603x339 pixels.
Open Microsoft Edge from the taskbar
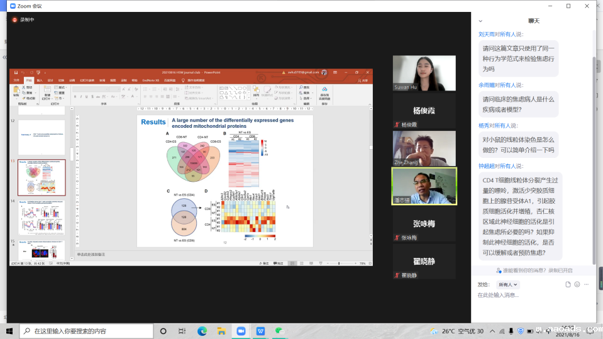[202, 331]
